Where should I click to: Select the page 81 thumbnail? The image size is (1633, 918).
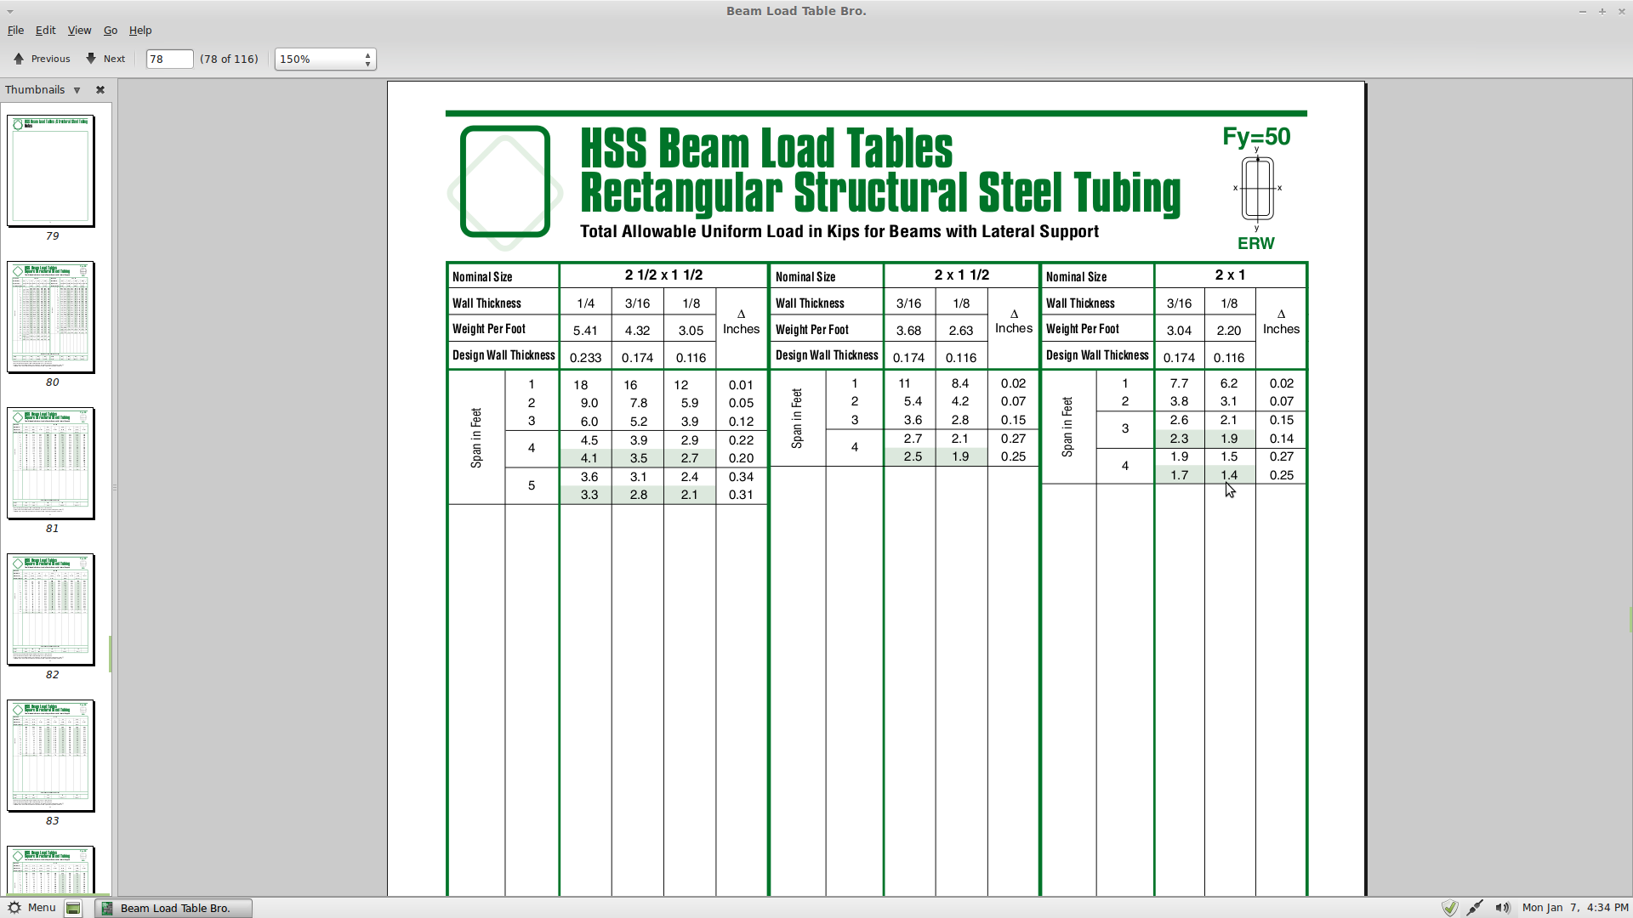[x=51, y=463]
